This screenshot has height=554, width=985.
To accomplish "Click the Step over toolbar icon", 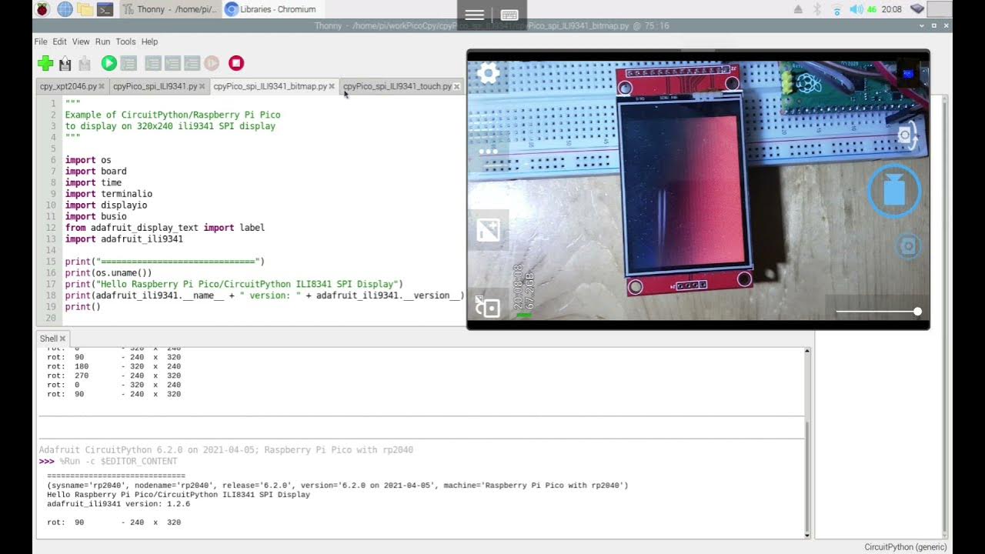I will (153, 63).
